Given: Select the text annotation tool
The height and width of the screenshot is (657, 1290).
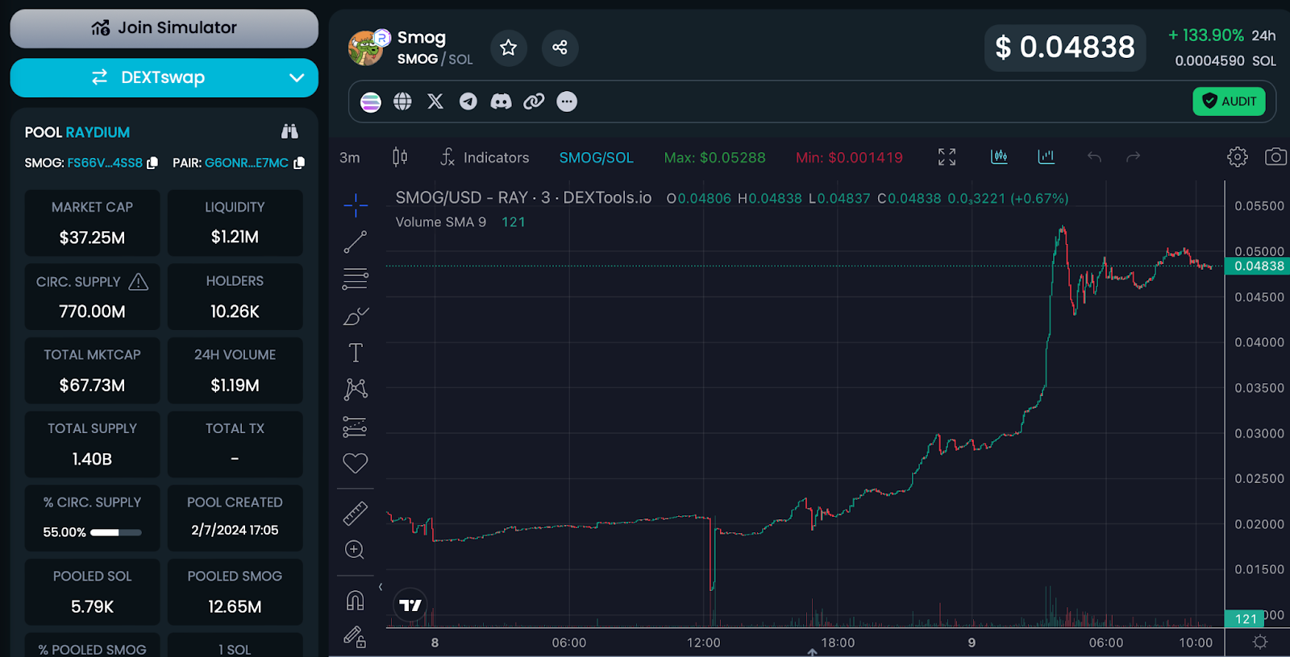Looking at the screenshot, I should 356,353.
